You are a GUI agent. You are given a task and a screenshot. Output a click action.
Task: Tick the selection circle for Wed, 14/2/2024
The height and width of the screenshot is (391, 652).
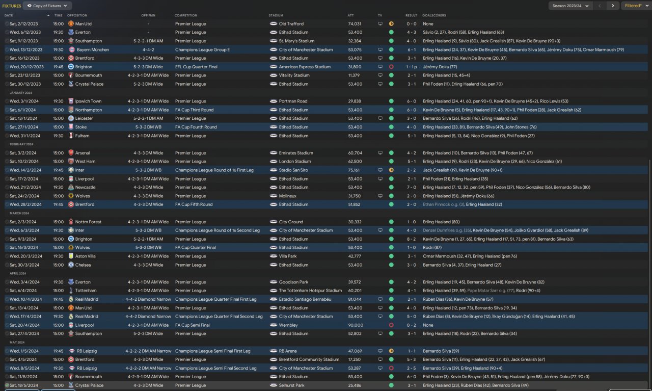7,170
